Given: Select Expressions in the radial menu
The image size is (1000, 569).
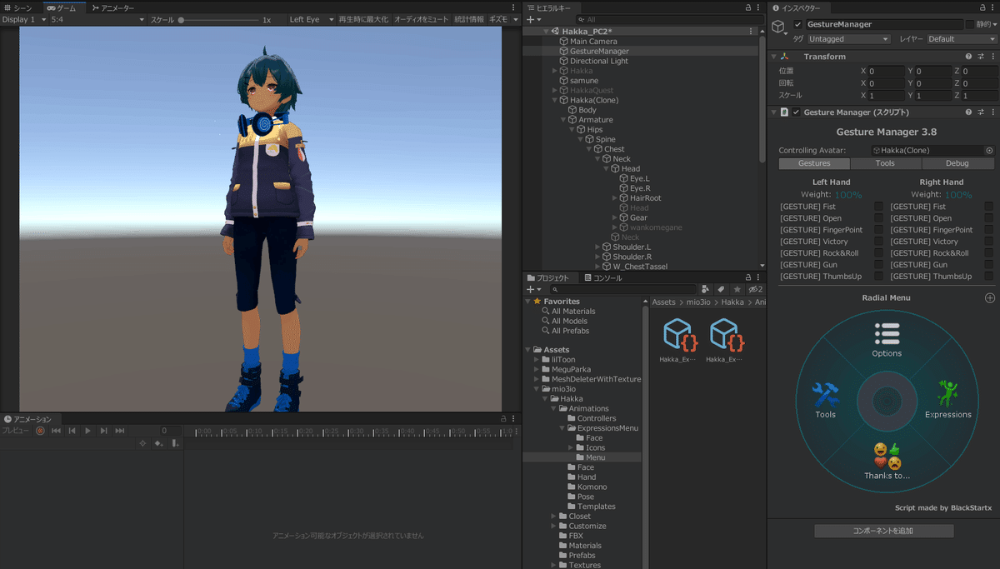Looking at the screenshot, I should [x=948, y=401].
